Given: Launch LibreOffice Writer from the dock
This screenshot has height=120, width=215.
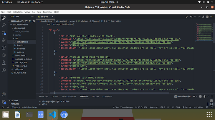Looking at the screenshot, I should point(17,114).
